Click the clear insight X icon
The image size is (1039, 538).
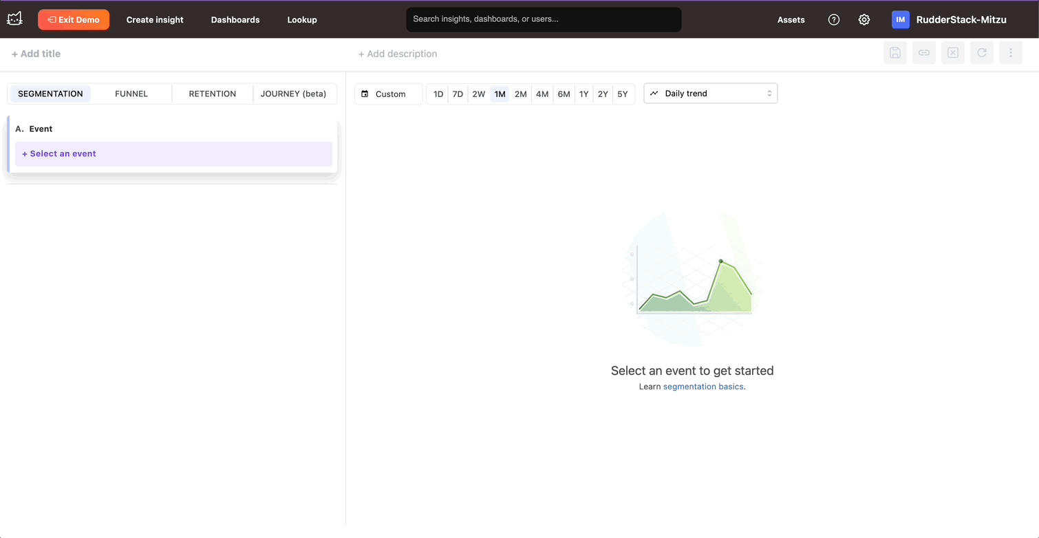click(x=953, y=53)
